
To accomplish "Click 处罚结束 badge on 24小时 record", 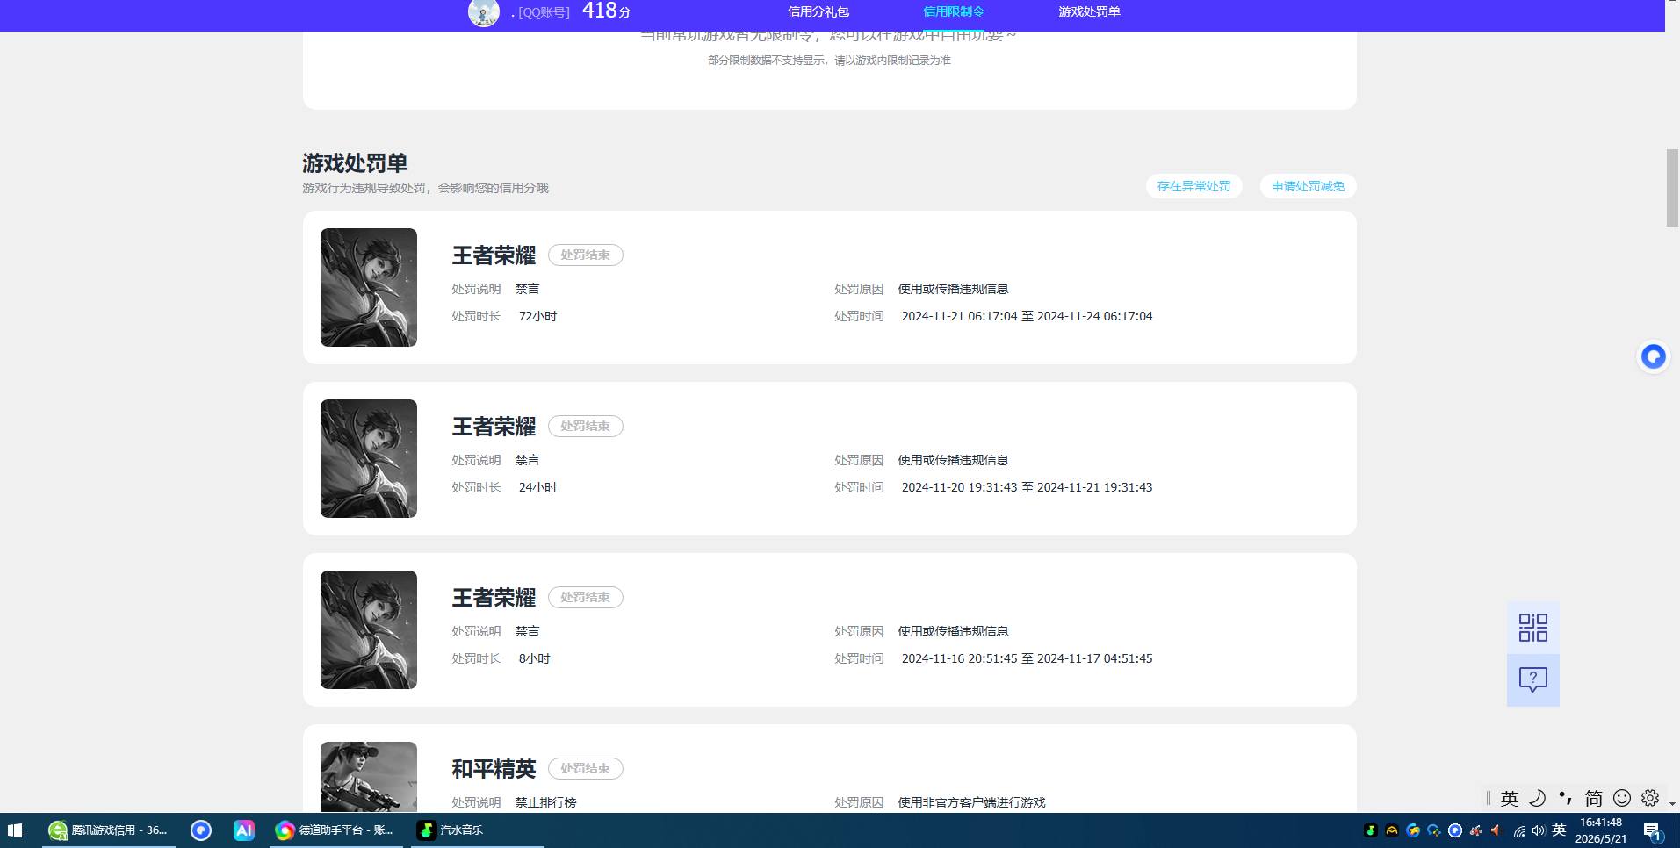I will 586,426.
